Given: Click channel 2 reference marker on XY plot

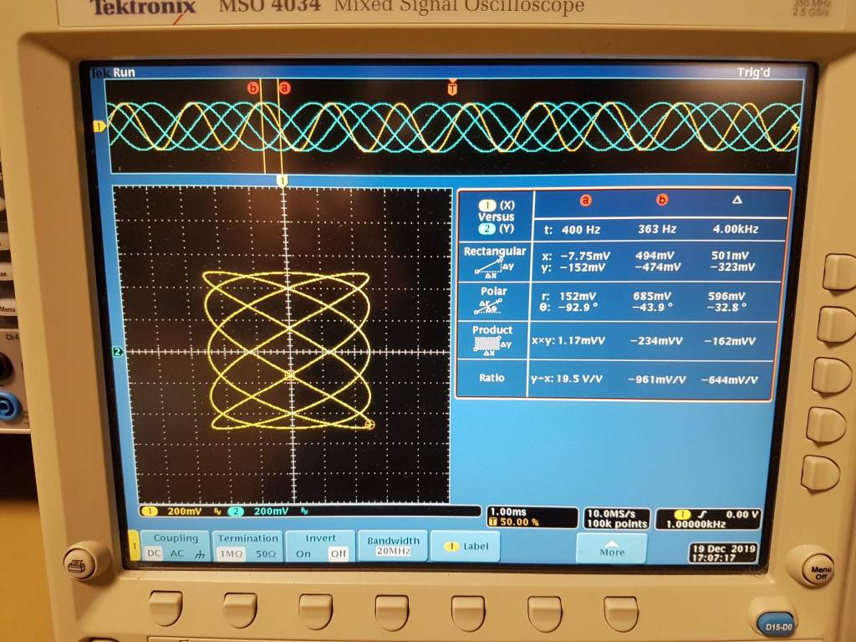Looking at the screenshot, I should point(117,352).
